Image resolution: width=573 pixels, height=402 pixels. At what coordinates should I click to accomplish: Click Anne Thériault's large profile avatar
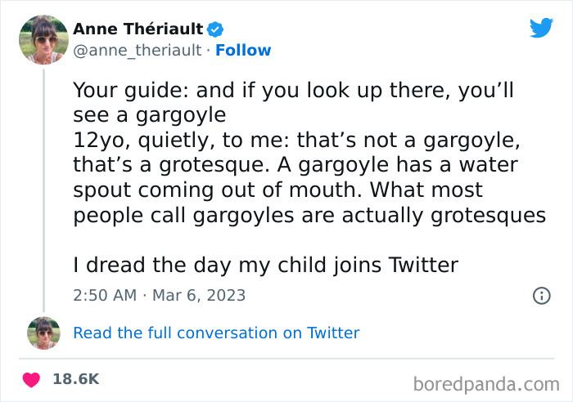(43, 39)
